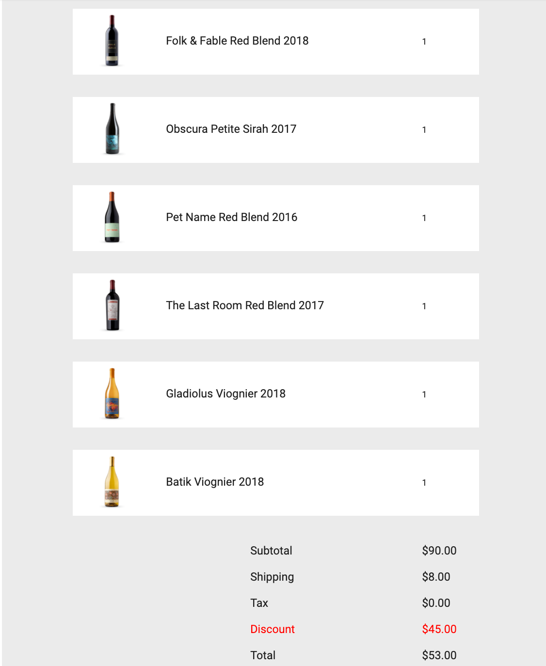
Task: Click the Pet Name Red Blend bottle image
Action: click(x=112, y=217)
